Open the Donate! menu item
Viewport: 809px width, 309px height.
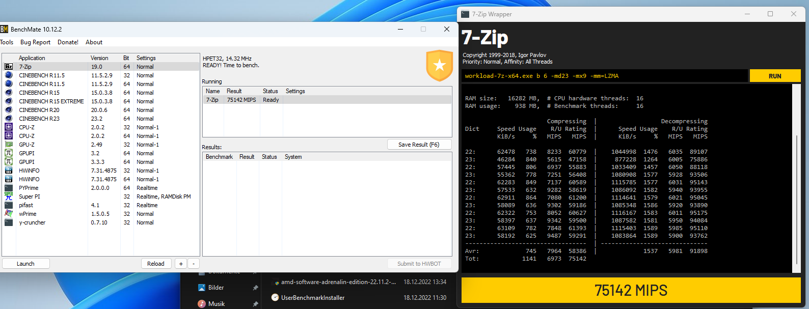pos(68,42)
